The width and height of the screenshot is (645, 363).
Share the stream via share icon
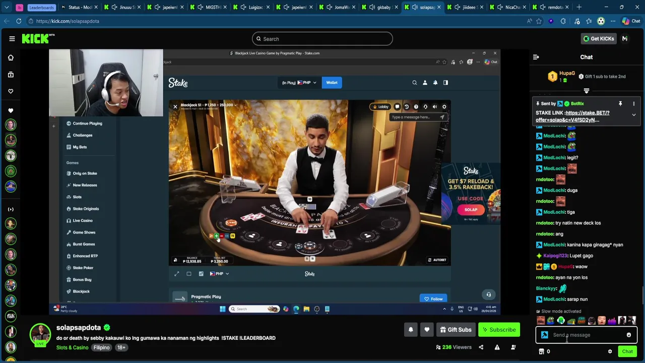481,347
